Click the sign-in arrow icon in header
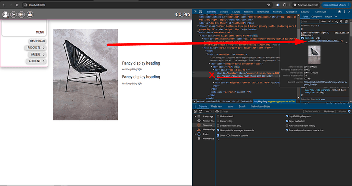The width and height of the screenshot is (352, 186). tap(13, 15)
